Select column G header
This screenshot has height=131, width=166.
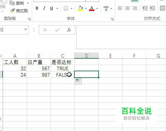coord(156,56)
